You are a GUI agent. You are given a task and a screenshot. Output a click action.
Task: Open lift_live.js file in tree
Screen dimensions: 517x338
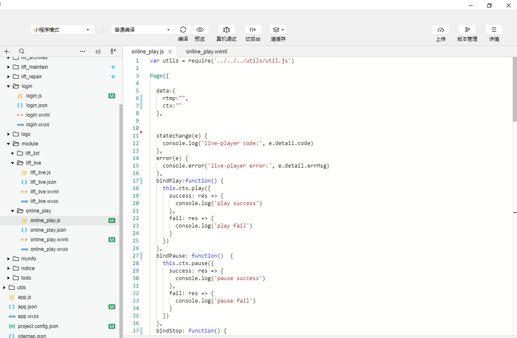(x=40, y=173)
